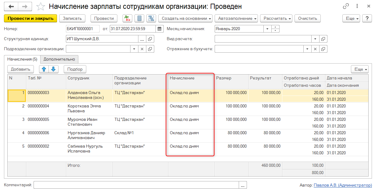Focus the Номер input field
Screen dimensions: 375x189
83,29
